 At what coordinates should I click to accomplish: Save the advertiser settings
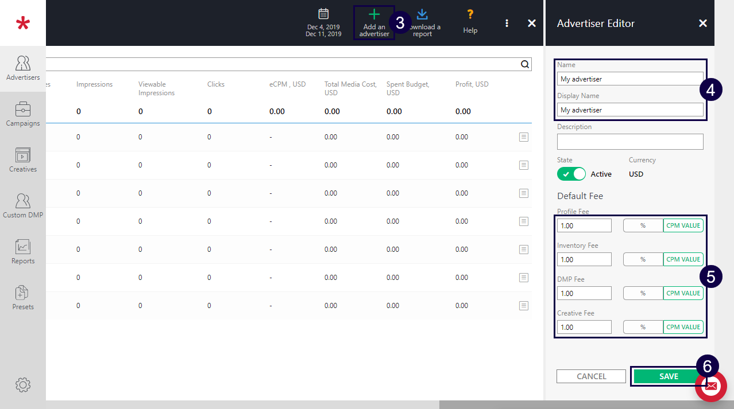[x=669, y=376]
